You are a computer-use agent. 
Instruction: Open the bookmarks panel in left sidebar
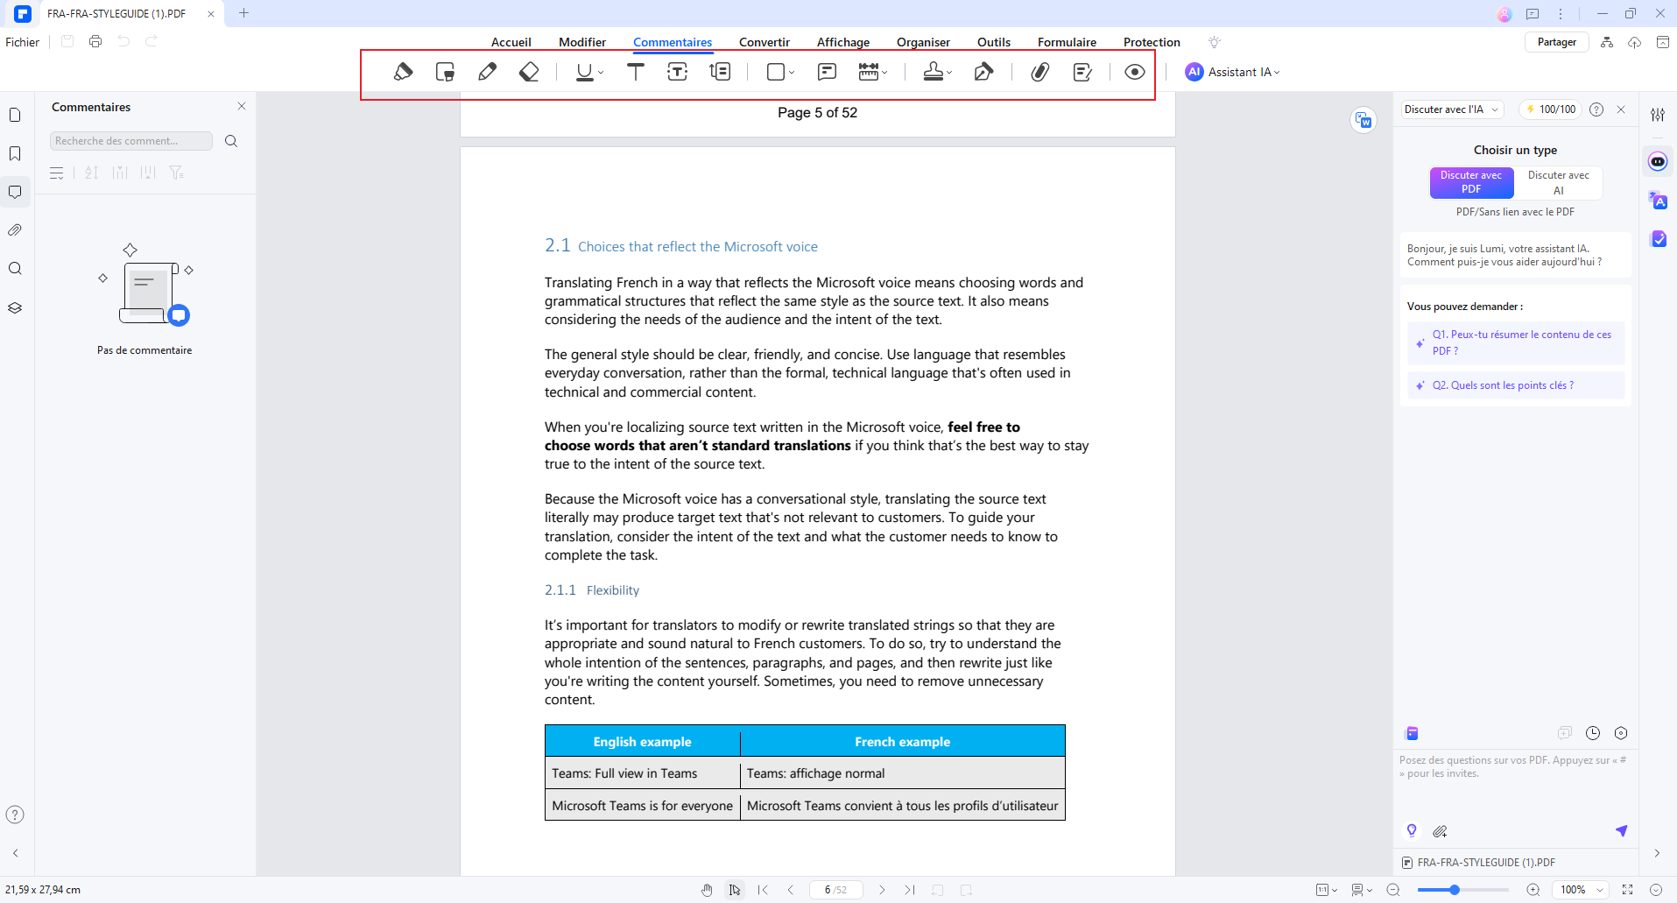pos(15,153)
